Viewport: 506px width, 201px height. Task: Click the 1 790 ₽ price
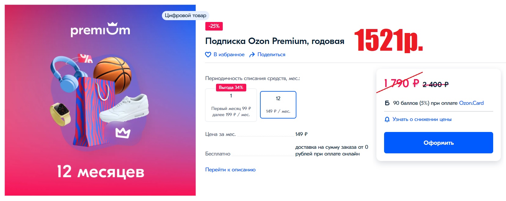(401, 83)
